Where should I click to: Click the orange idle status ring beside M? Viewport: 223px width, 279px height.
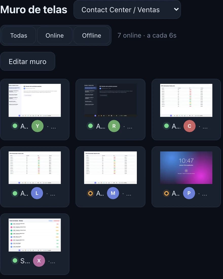tap(90, 193)
